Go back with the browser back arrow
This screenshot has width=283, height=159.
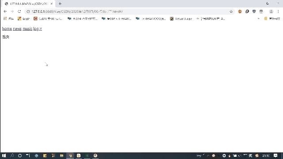(5, 11)
